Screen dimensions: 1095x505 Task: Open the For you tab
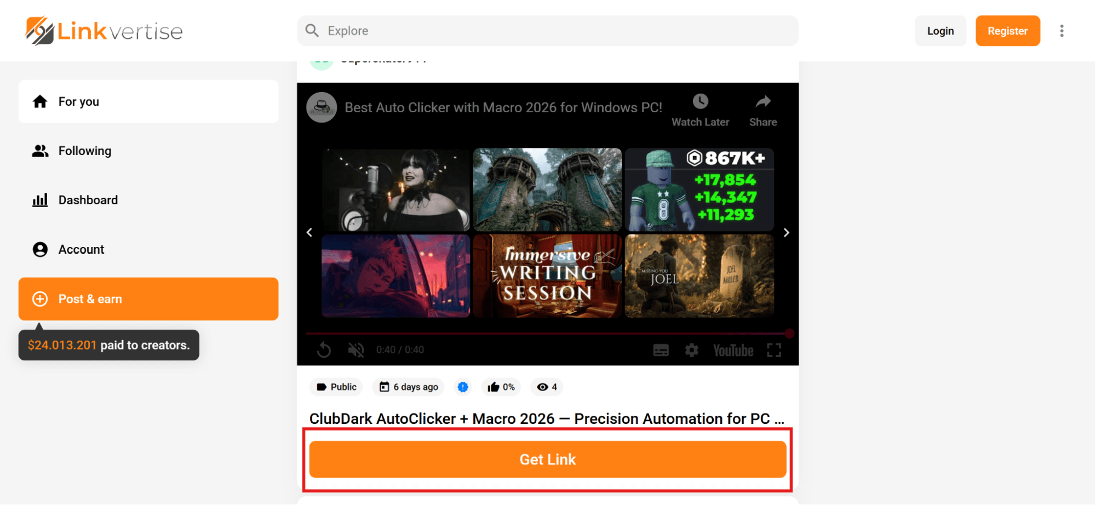point(148,102)
